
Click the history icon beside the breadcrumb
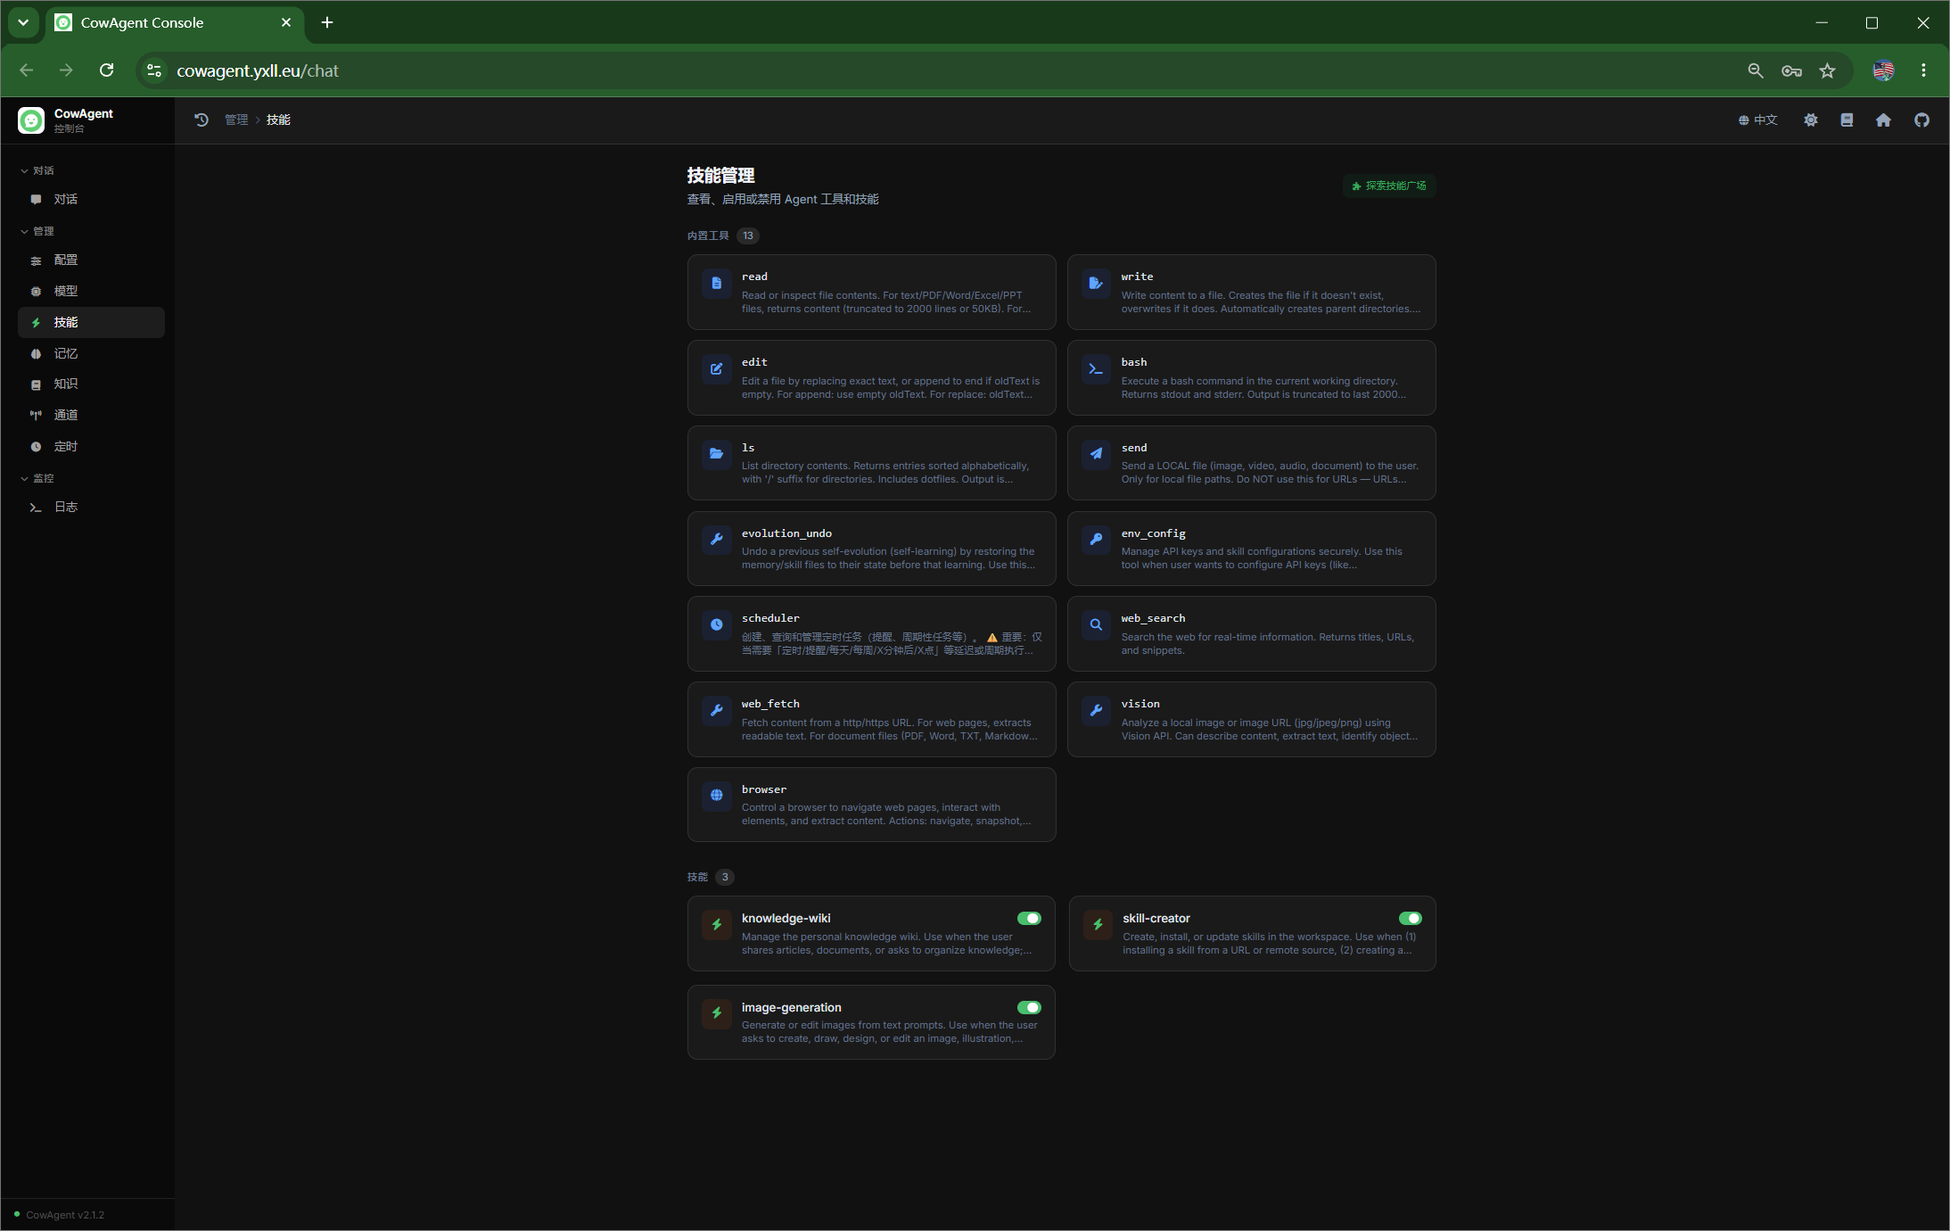point(202,120)
